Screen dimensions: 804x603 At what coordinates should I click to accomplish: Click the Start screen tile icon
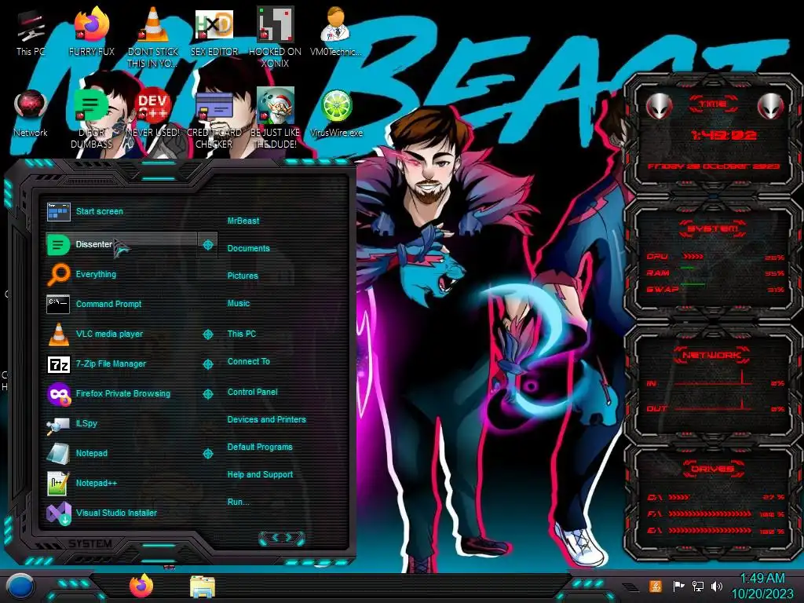click(58, 211)
